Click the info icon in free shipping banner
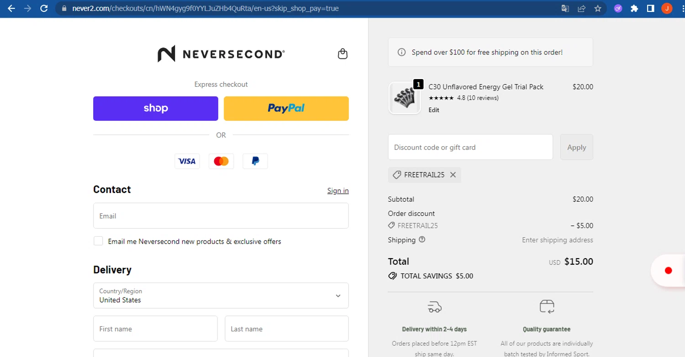The image size is (685, 357). (402, 52)
